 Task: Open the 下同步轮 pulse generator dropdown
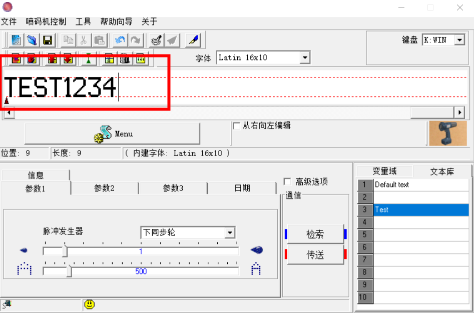click(x=229, y=232)
